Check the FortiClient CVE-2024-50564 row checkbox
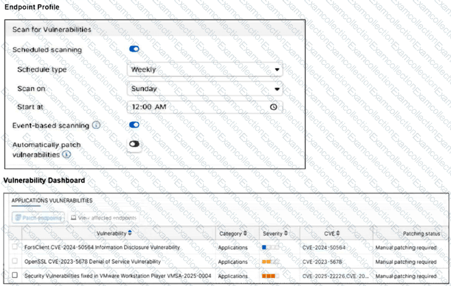 point(14,247)
